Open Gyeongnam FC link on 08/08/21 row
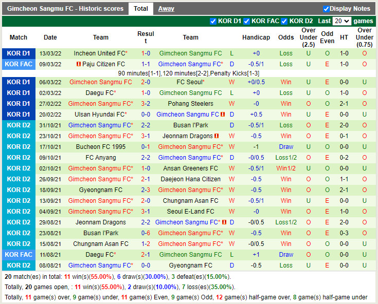The image size is (378, 304). pos(190,265)
